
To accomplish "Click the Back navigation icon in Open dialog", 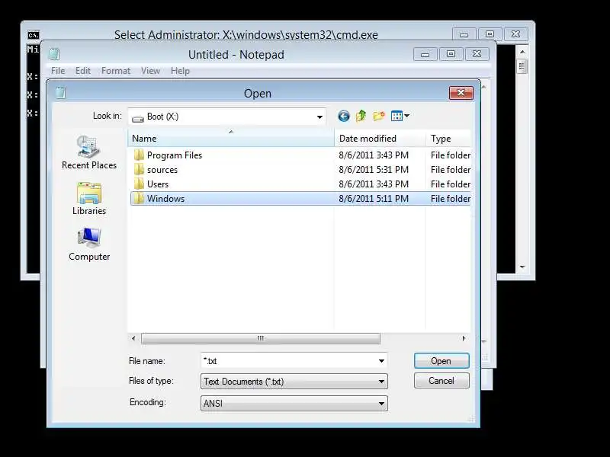I will click(344, 116).
